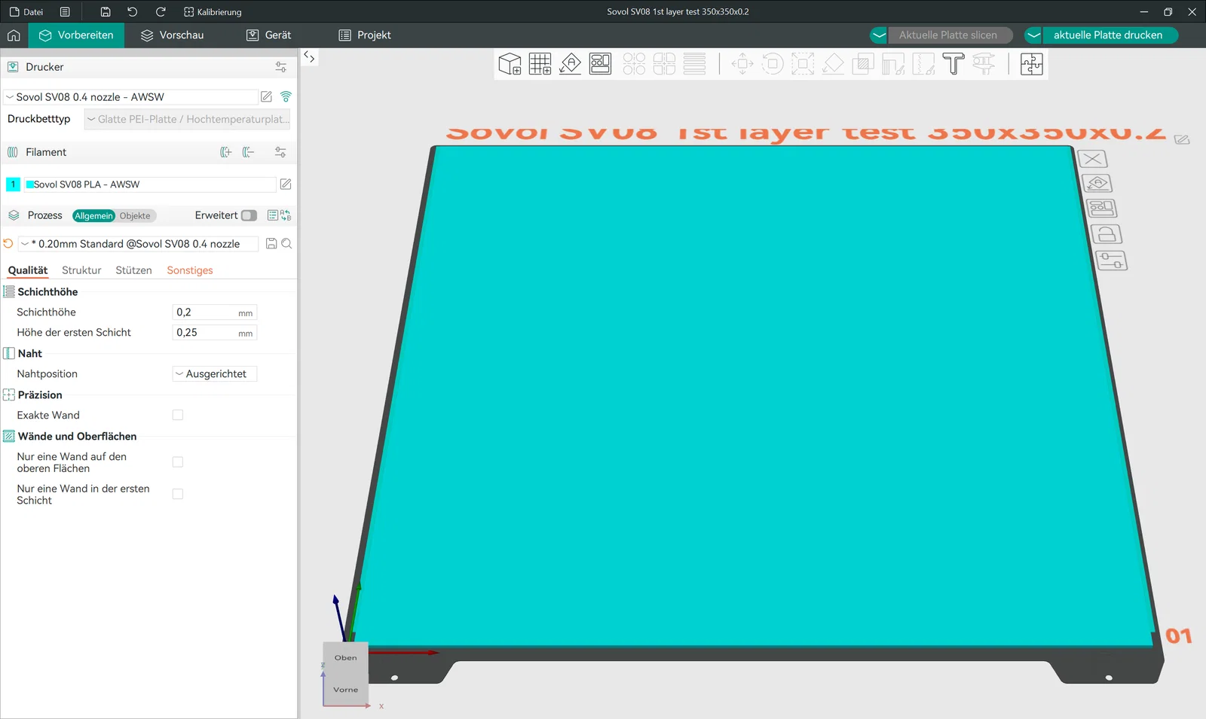Select the Measure caliper tool

click(984, 64)
